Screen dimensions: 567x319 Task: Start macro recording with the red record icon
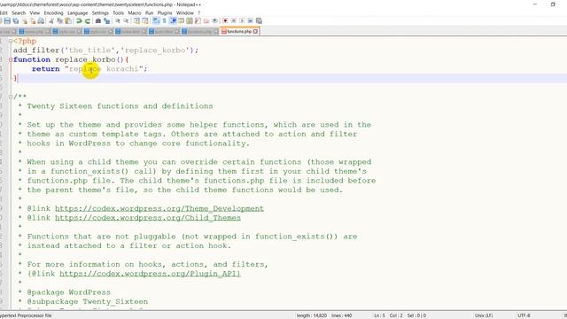click(225, 21)
